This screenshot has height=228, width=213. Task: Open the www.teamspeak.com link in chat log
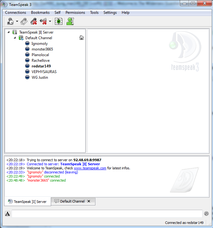90,168
